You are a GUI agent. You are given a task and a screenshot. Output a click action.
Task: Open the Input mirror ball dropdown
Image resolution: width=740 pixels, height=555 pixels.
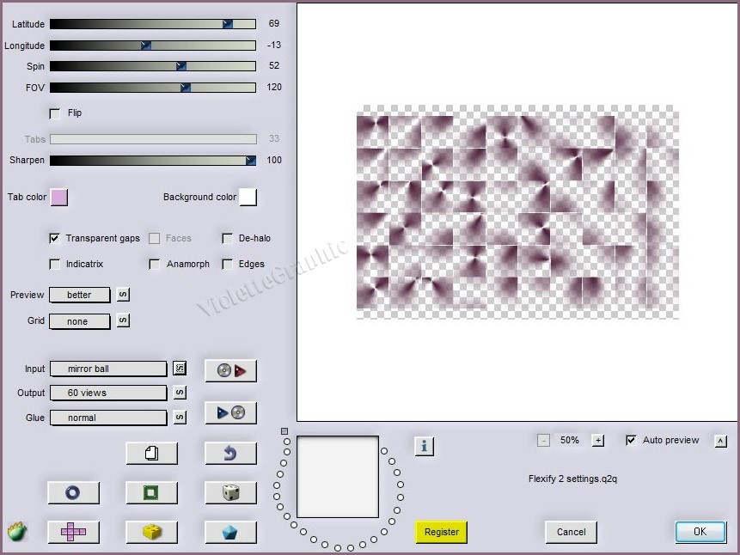tap(108, 369)
